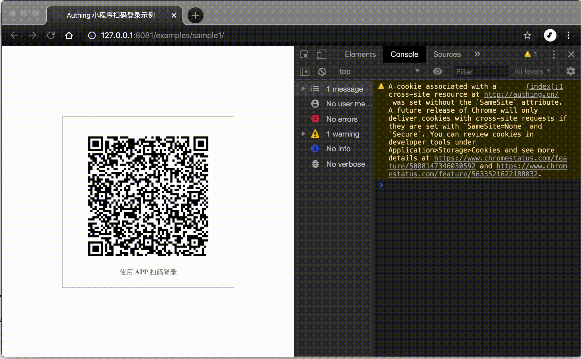Select the No errors filter
The width and height of the screenshot is (581, 359).
[334, 119]
